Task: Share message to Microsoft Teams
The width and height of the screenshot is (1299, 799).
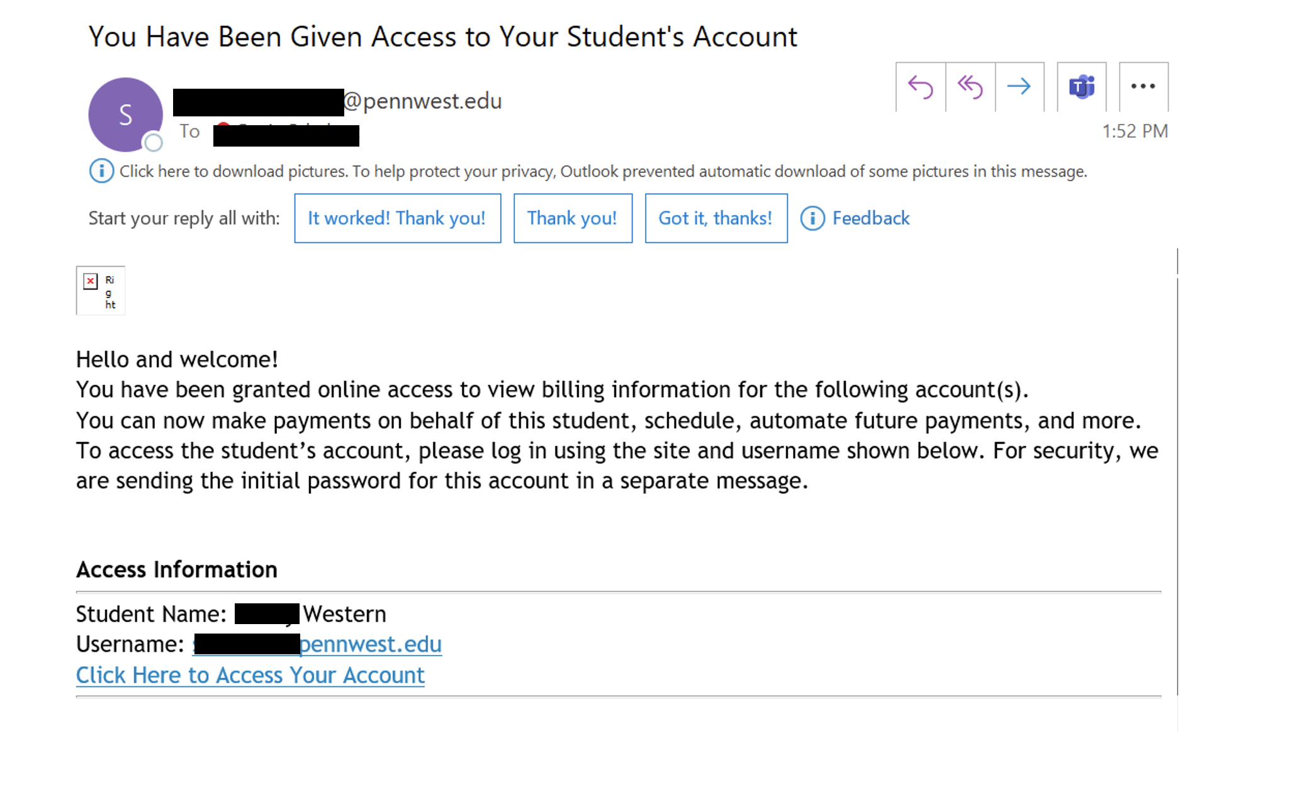Action: pos(1081,87)
